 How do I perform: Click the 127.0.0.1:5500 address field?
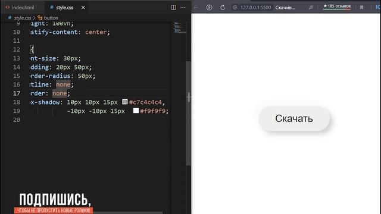255,8
